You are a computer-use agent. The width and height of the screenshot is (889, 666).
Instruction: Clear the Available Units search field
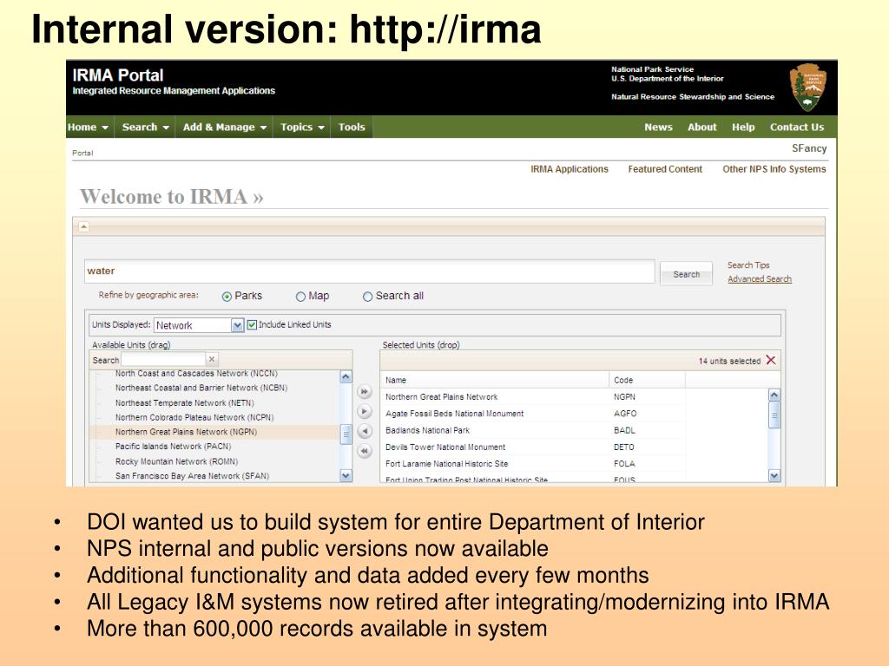(x=212, y=359)
